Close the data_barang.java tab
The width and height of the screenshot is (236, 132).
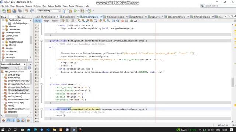[101, 17]
